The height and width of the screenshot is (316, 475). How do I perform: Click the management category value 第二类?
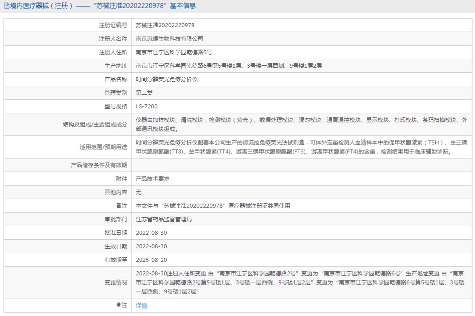point(144,93)
